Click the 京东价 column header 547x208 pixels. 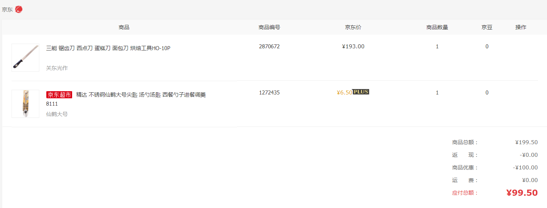353,27
